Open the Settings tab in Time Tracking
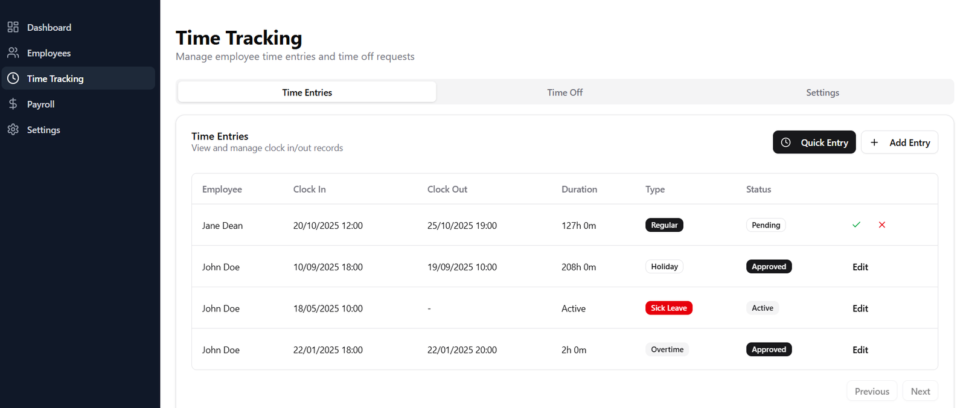 [x=822, y=92]
